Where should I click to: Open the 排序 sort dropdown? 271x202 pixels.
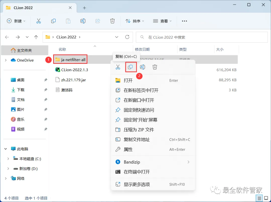coord(135,21)
